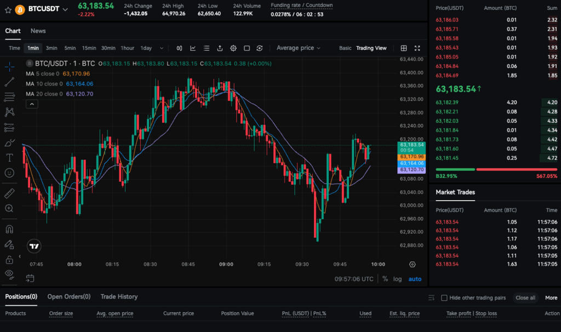This screenshot has height=332, width=561.
Task: Hide all drawings with eye icon
Action: (x=10, y=274)
